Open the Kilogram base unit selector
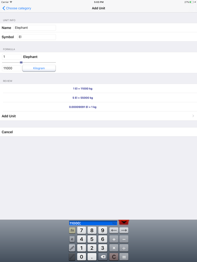Screen dimensions: 197x262 pos(39,68)
